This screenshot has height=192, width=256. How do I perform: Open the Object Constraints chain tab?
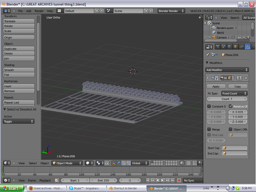(241, 46)
